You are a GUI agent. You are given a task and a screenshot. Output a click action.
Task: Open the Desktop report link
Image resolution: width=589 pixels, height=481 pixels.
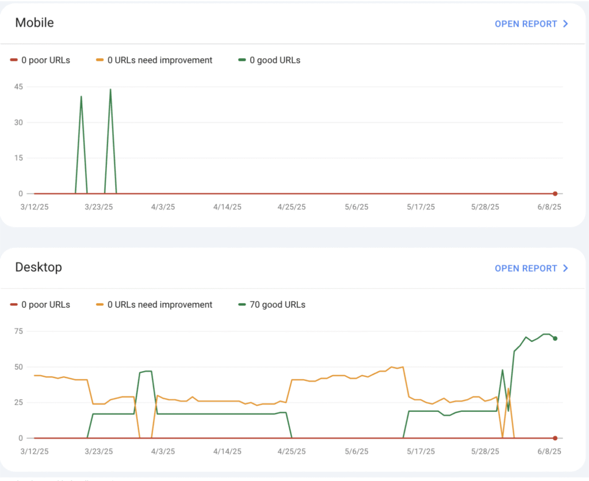click(531, 268)
